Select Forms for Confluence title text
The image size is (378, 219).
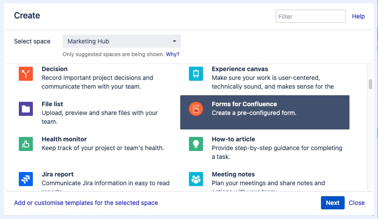pyautogui.click(x=244, y=104)
